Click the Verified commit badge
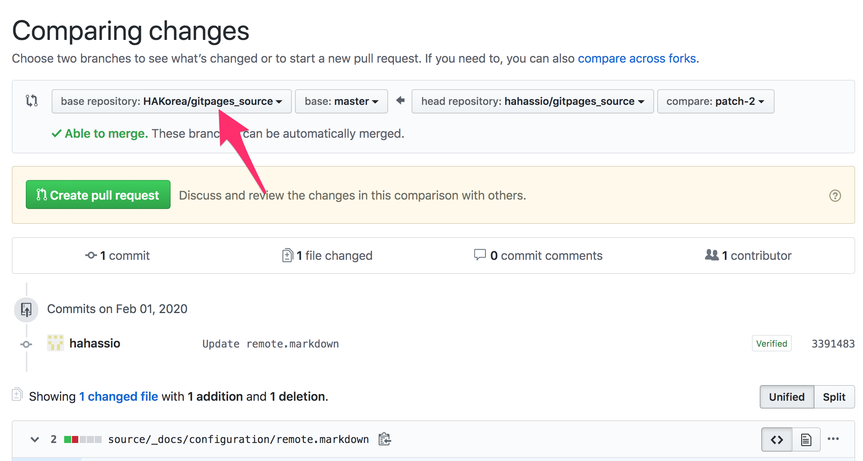Screen dimensions: 863x461 pos(771,344)
